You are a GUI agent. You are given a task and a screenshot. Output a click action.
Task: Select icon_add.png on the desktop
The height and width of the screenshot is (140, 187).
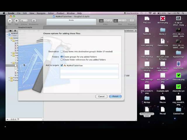pyautogui.click(x=147, y=43)
